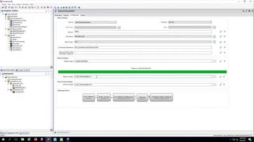Click the Device addressing format button
Viewport: 254px width, 142px height.
tap(142, 97)
